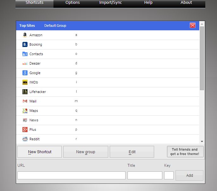
Task: Select the IMDb shortcut name
Action: pyautogui.click(x=34, y=82)
